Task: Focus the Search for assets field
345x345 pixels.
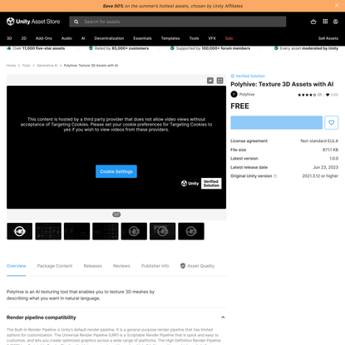Action: [x=178, y=22]
